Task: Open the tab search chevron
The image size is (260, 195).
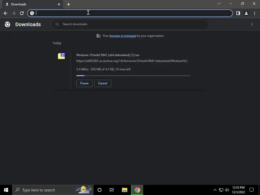Action: pos(219,4)
